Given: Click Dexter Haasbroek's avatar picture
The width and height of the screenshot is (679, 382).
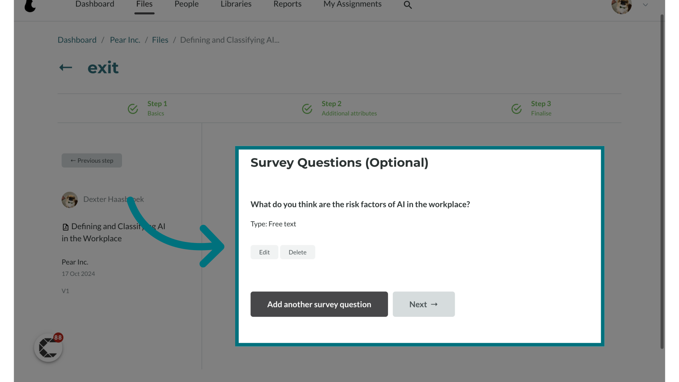Looking at the screenshot, I should click(x=70, y=200).
